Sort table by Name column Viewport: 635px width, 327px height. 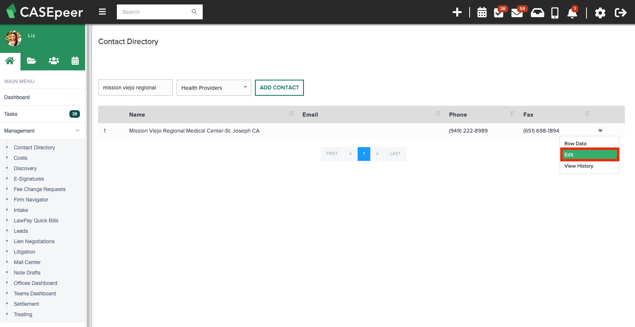tap(291, 113)
